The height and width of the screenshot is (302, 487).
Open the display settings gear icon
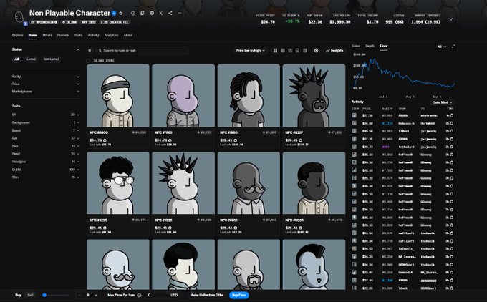[316, 50]
